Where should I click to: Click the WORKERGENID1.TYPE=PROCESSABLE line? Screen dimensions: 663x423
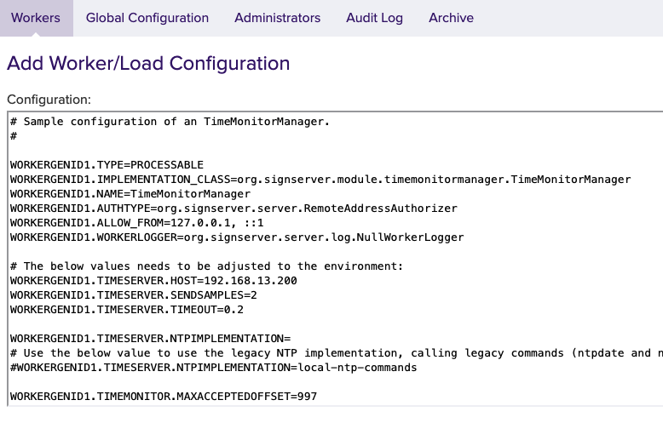[x=107, y=165]
